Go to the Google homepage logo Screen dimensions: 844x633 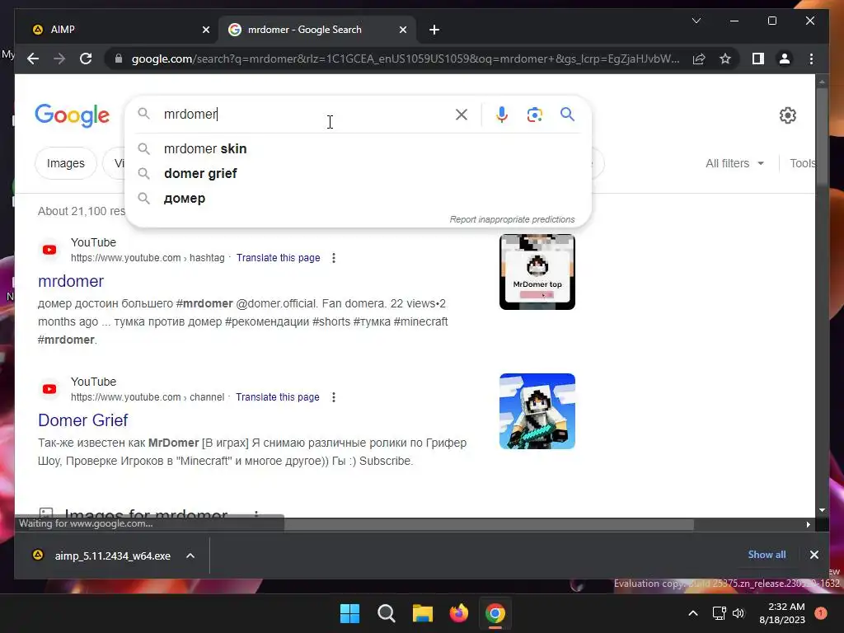tap(73, 115)
